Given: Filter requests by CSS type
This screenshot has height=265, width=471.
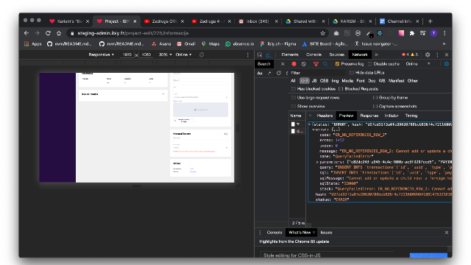Looking at the screenshot, I should (324, 81).
